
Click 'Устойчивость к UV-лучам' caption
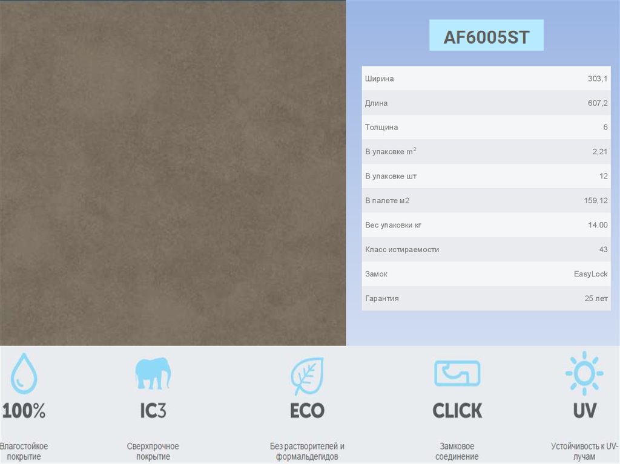584,451
